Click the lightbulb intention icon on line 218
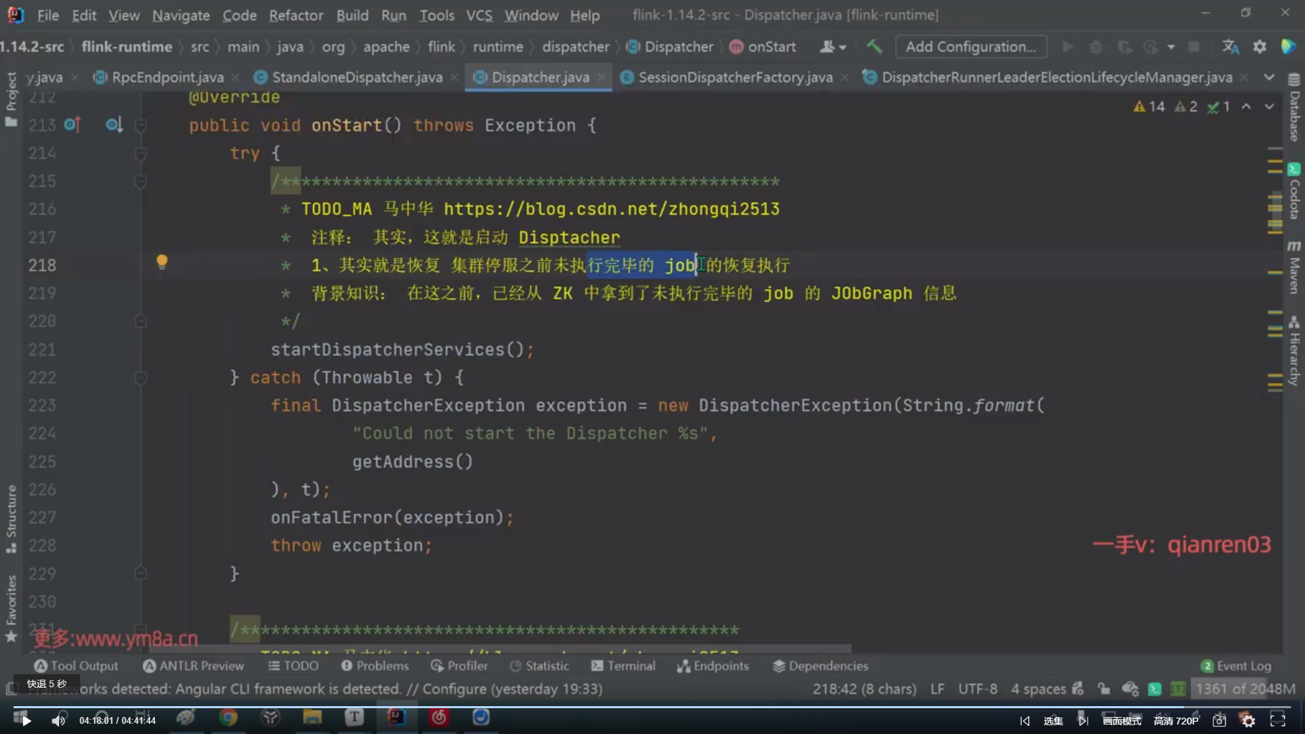 pos(162,262)
